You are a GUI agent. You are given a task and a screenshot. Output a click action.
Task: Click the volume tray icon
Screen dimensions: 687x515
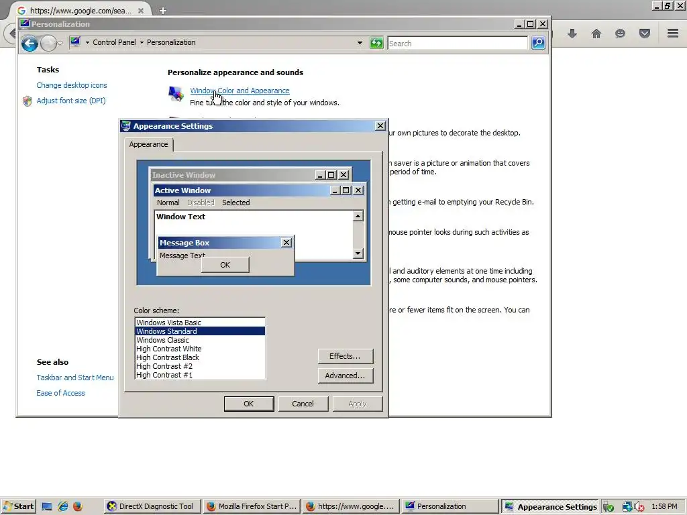639,507
